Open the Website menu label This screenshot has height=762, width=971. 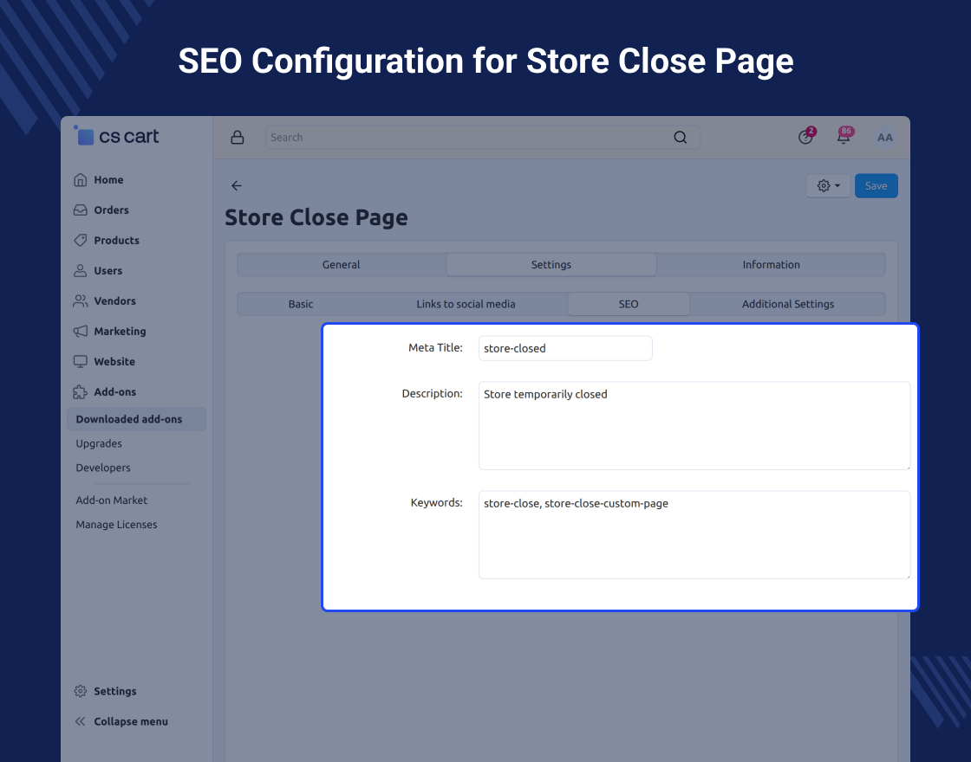coord(114,362)
